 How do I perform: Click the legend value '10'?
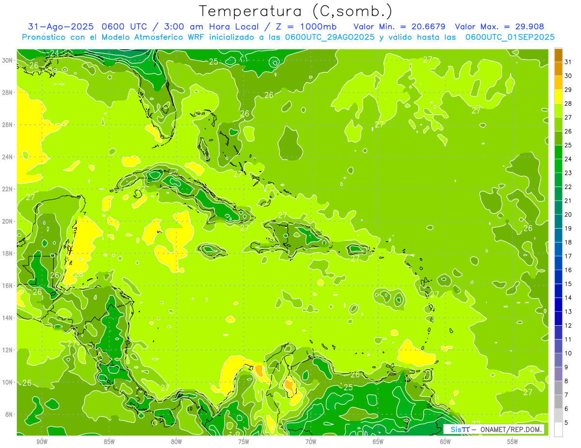(568, 353)
